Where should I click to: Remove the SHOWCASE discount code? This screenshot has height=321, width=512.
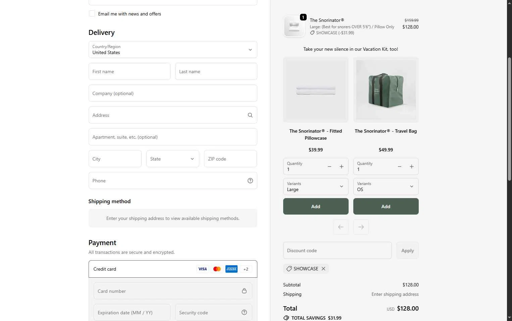click(x=323, y=269)
